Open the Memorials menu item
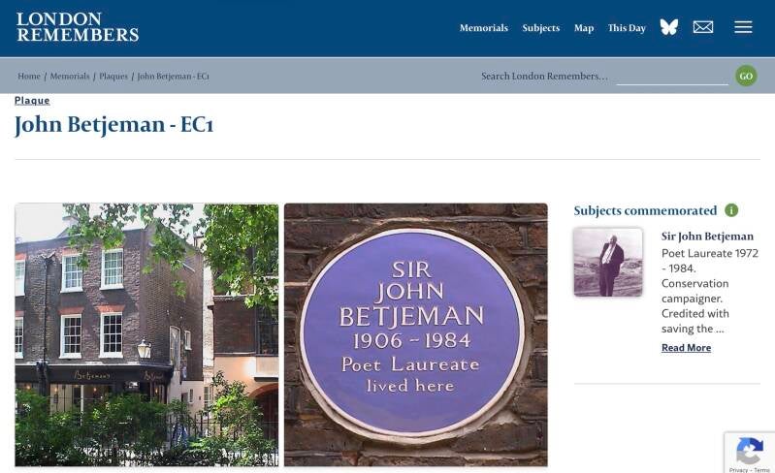The image size is (775, 473). point(483,28)
